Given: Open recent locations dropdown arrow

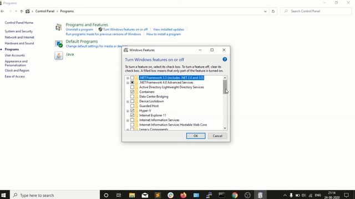Looking at the screenshot, I should pos(16,11).
